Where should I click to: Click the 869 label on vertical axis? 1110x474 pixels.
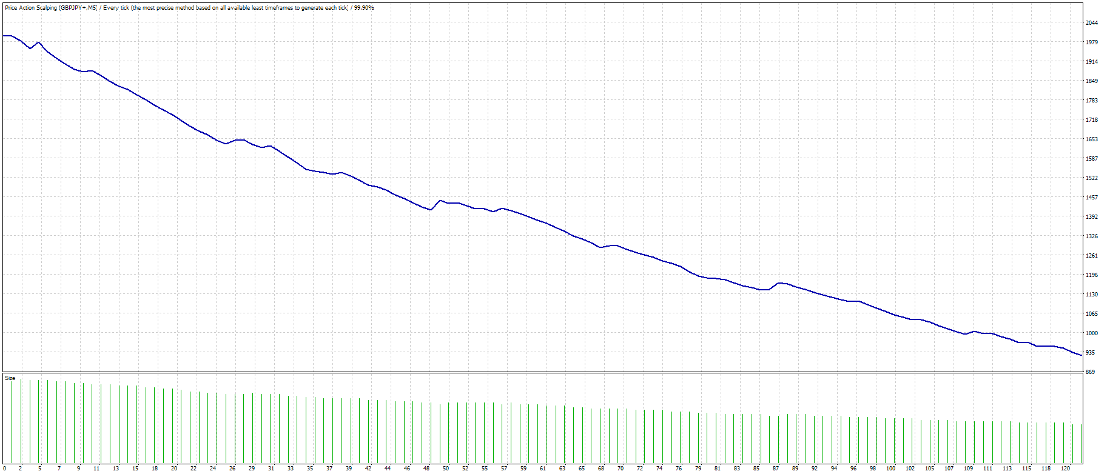click(x=1091, y=372)
